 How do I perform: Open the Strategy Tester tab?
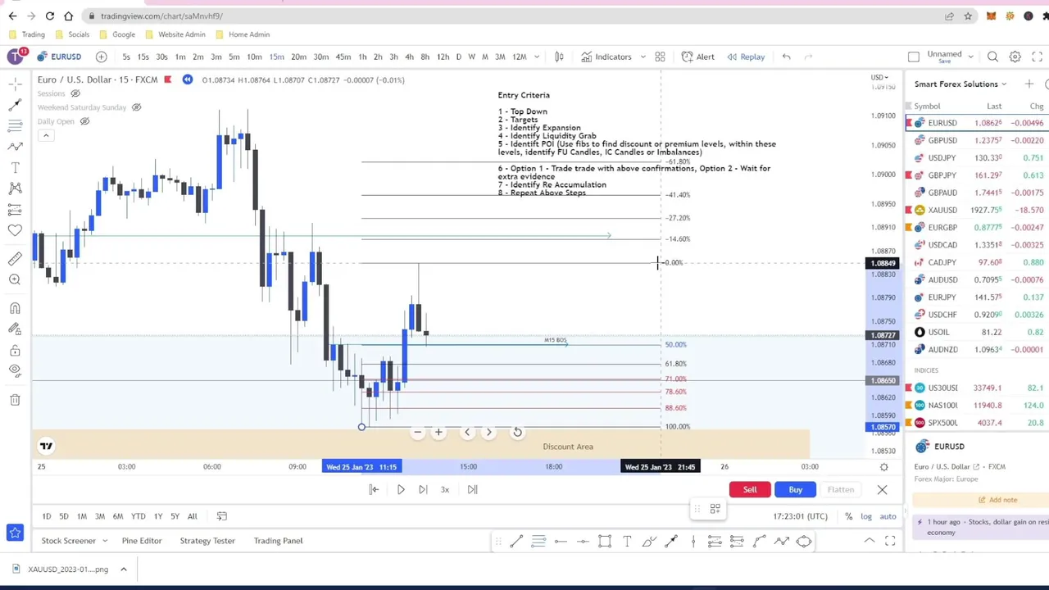click(x=207, y=541)
